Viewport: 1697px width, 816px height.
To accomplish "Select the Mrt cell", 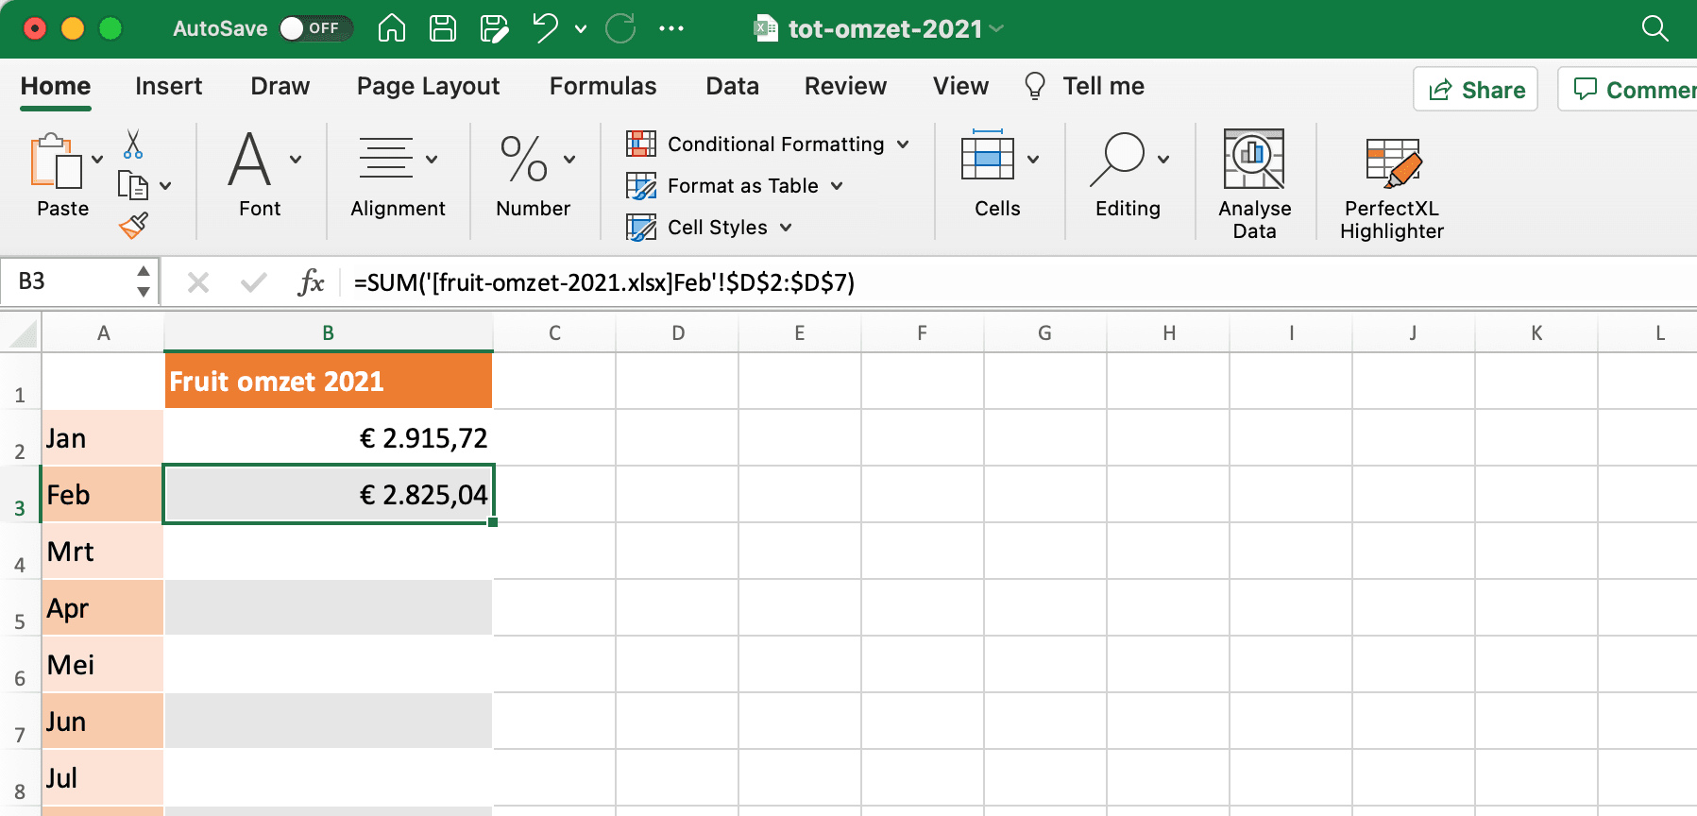I will click(x=103, y=551).
